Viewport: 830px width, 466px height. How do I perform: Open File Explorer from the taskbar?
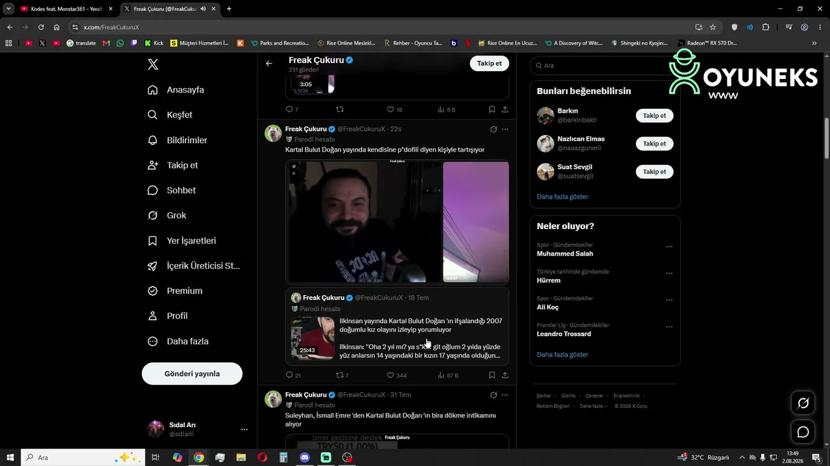point(241,458)
